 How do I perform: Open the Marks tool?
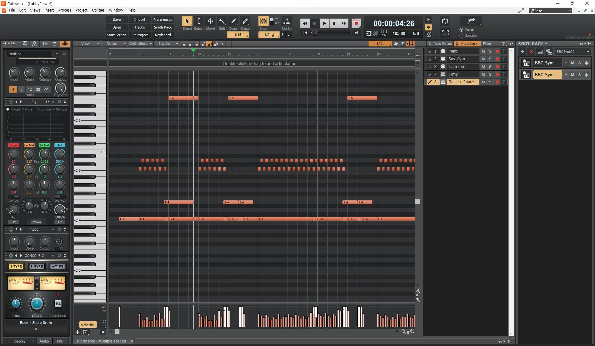coord(287,21)
